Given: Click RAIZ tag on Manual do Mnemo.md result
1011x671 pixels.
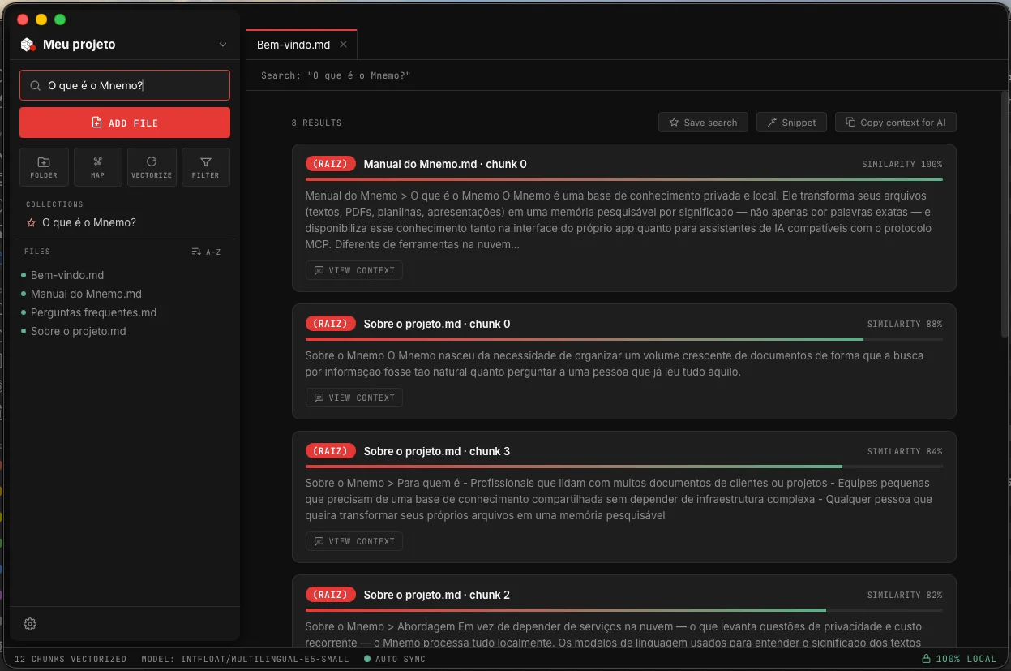Looking at the screenshot, I should coord(331,164).
